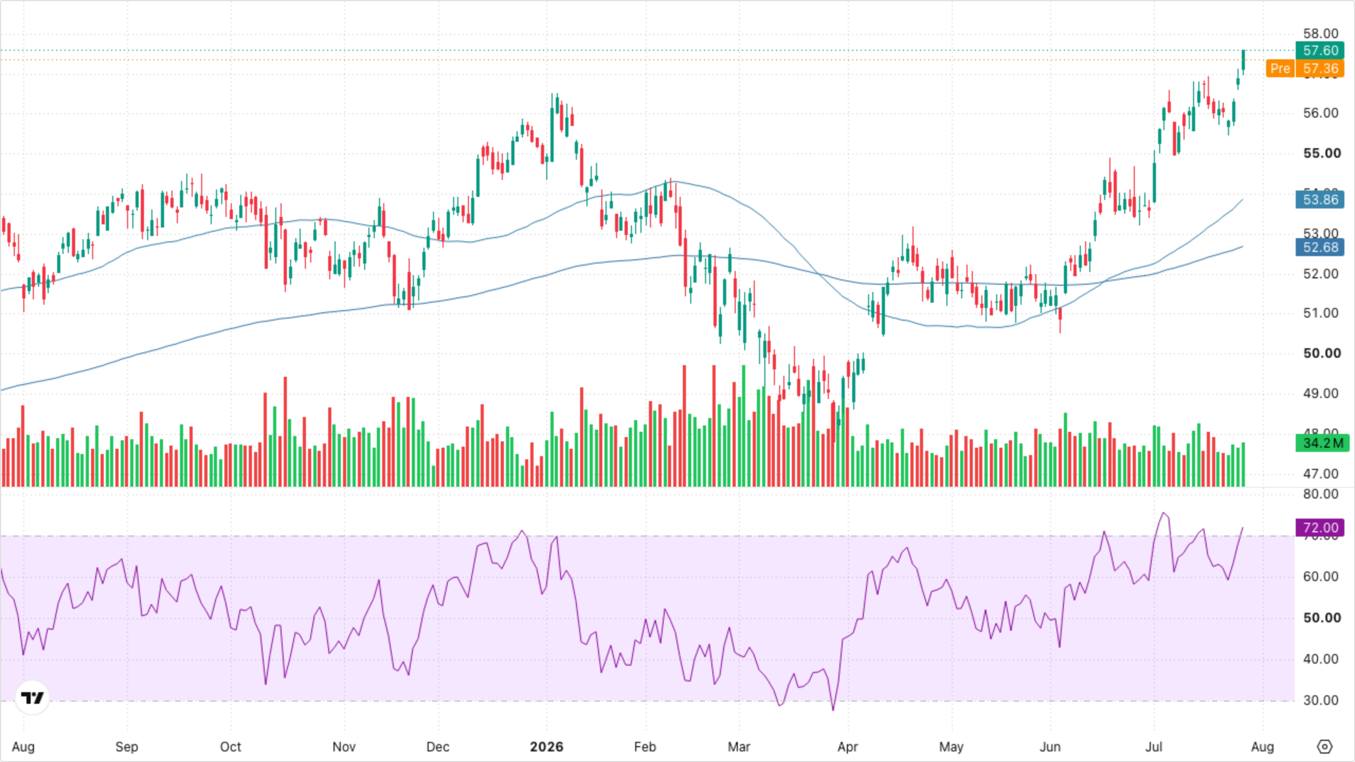The image size is (1355, 762).
Task: Select the 57.60 current price label
Action: click(x=1320, y=50)
